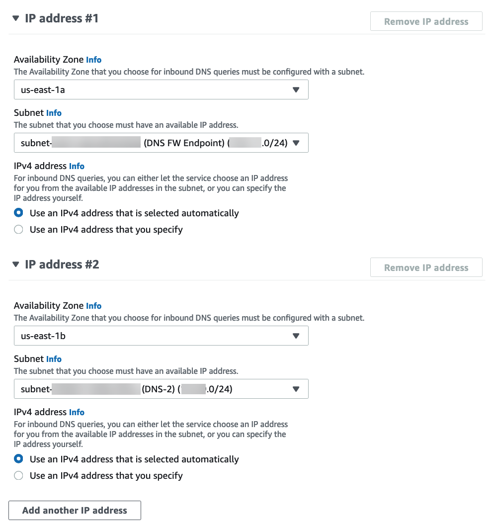The width and height of the screenshot is (490, 531).
Task: Open Info link for Subnet in IP #1
Action: [x=54, y=113]
